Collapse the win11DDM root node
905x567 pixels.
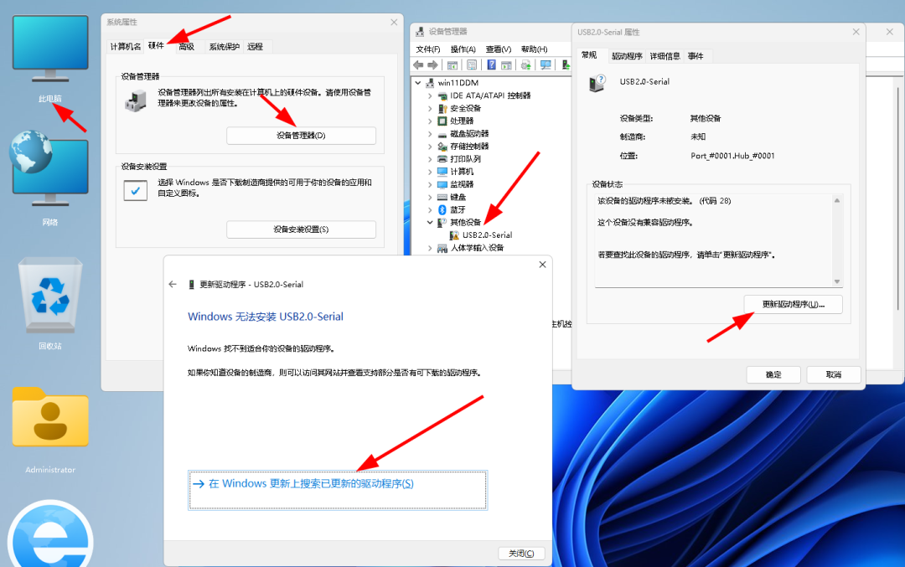click(418, 83)
